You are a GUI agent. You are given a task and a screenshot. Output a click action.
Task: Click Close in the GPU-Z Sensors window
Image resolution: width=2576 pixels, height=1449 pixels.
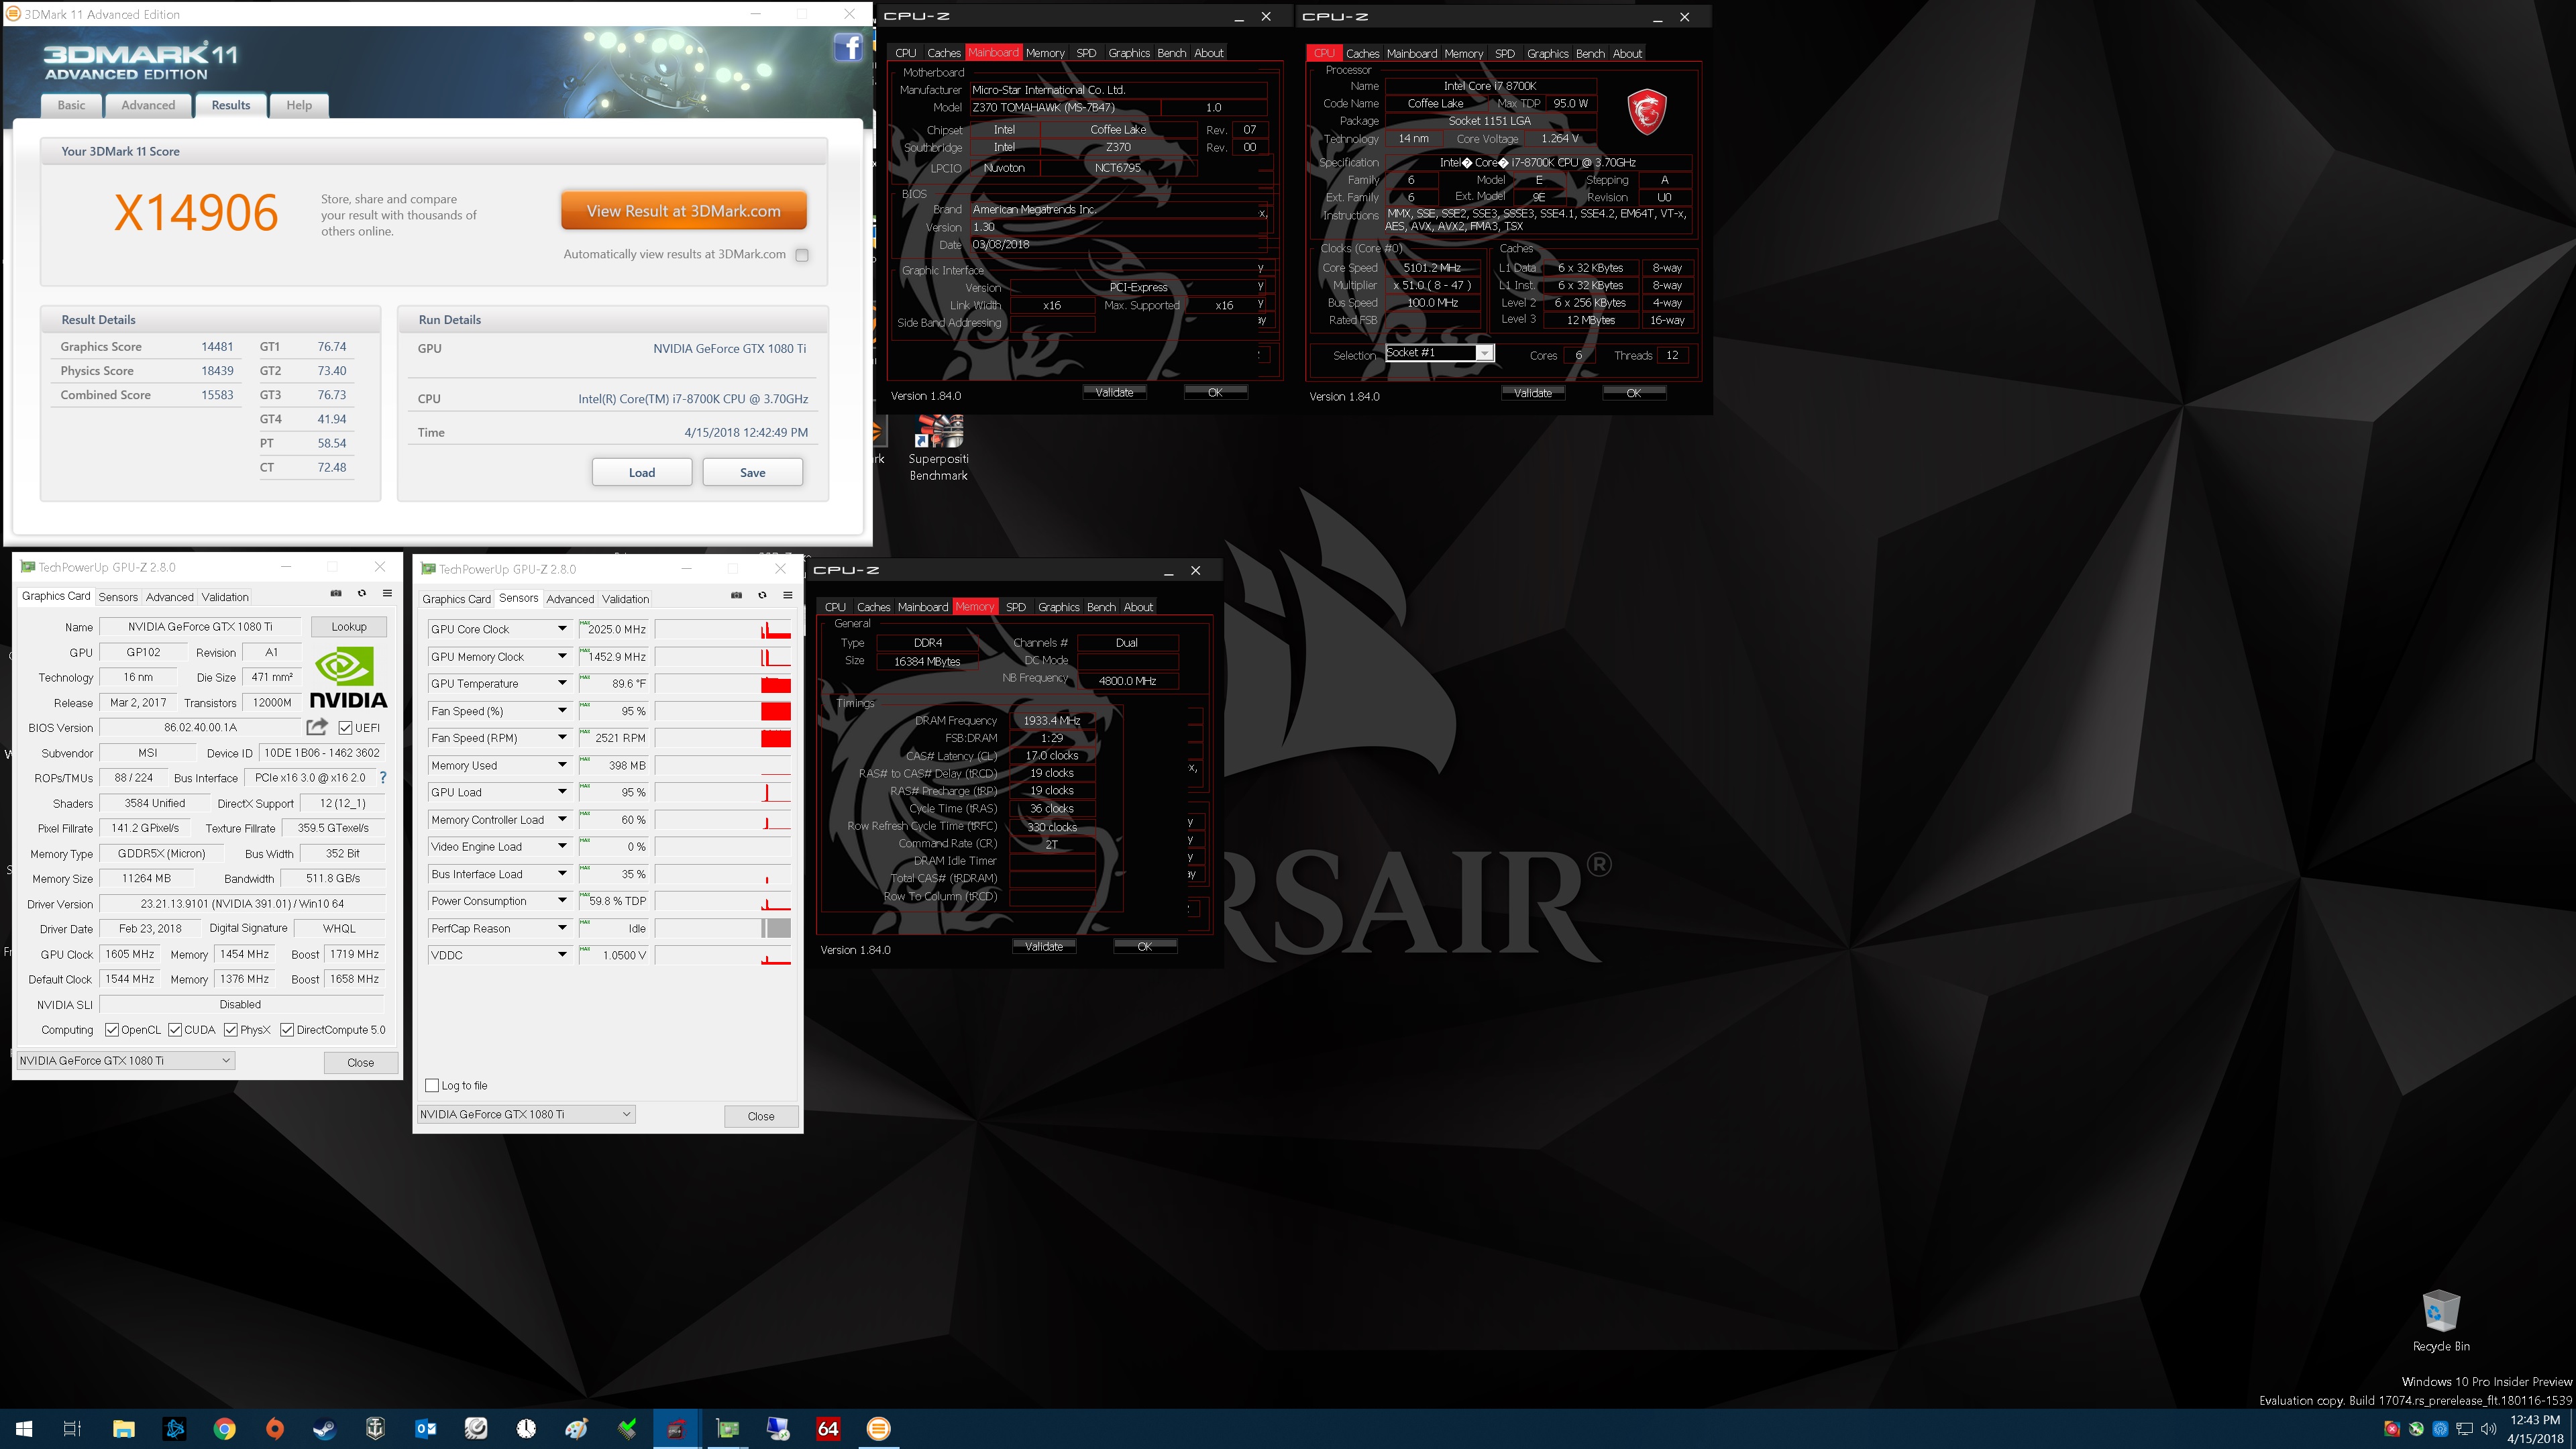pyautogui.click(x=761, y=1116)
